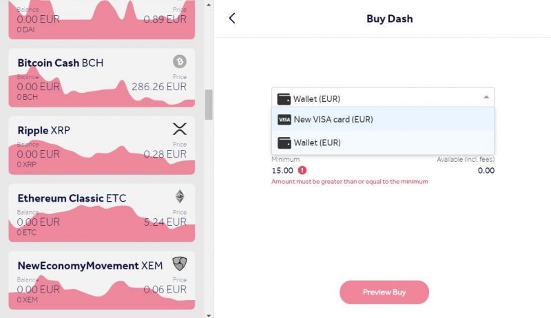Click the NewEconomyMovement XEM shield icon
The image size is (551, 318).
coord(180,264)
